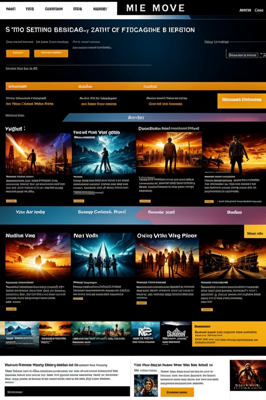Open the first tab in the top navigation bar
The width and height of the screenshot is (266, 400).
[x=11, y=9]
